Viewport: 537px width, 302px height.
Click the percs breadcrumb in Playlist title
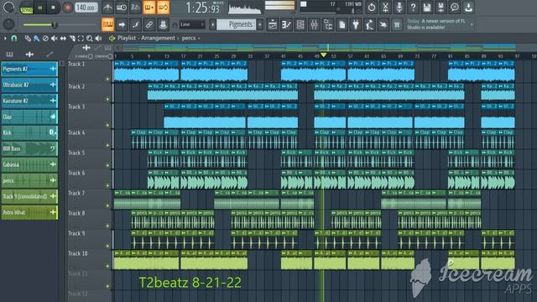(x=189, y=38)
